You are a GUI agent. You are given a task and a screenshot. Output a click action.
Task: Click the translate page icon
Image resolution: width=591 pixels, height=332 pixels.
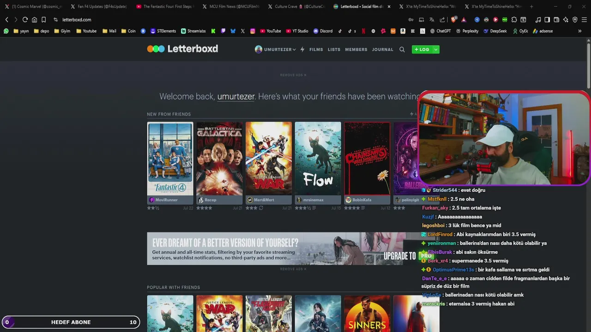[432, 20]
